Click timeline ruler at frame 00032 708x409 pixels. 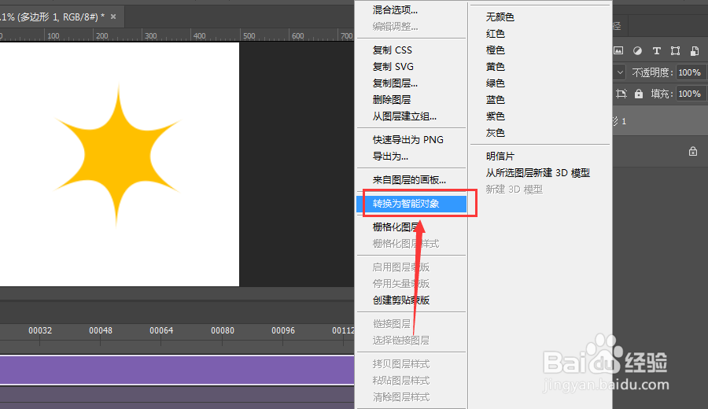coord(40,330)
